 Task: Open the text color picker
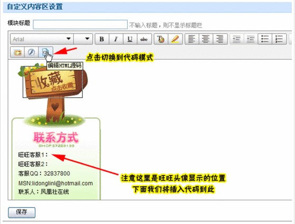point(161,39)
